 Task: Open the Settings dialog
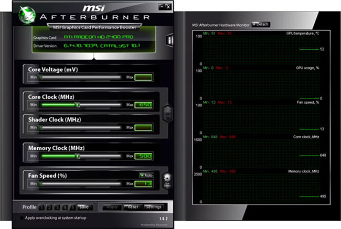[x=154, y=207]
